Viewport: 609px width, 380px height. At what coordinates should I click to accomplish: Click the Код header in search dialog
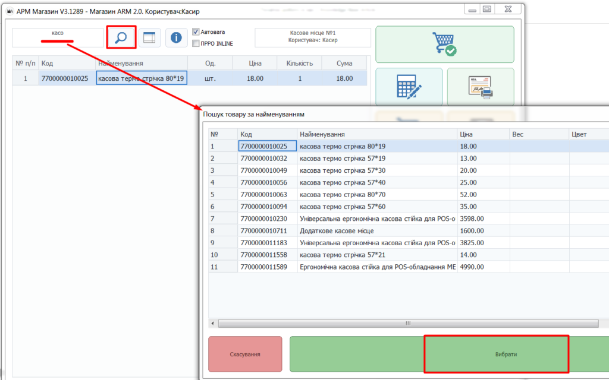point(267,134)
